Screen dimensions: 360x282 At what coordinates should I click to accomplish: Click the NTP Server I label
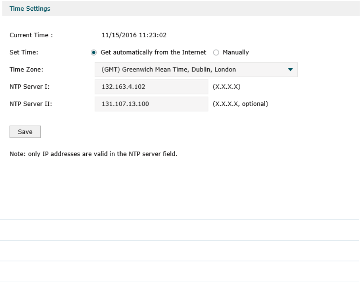[x=30, y=87]
